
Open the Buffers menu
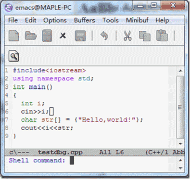(x=85, y=20)
